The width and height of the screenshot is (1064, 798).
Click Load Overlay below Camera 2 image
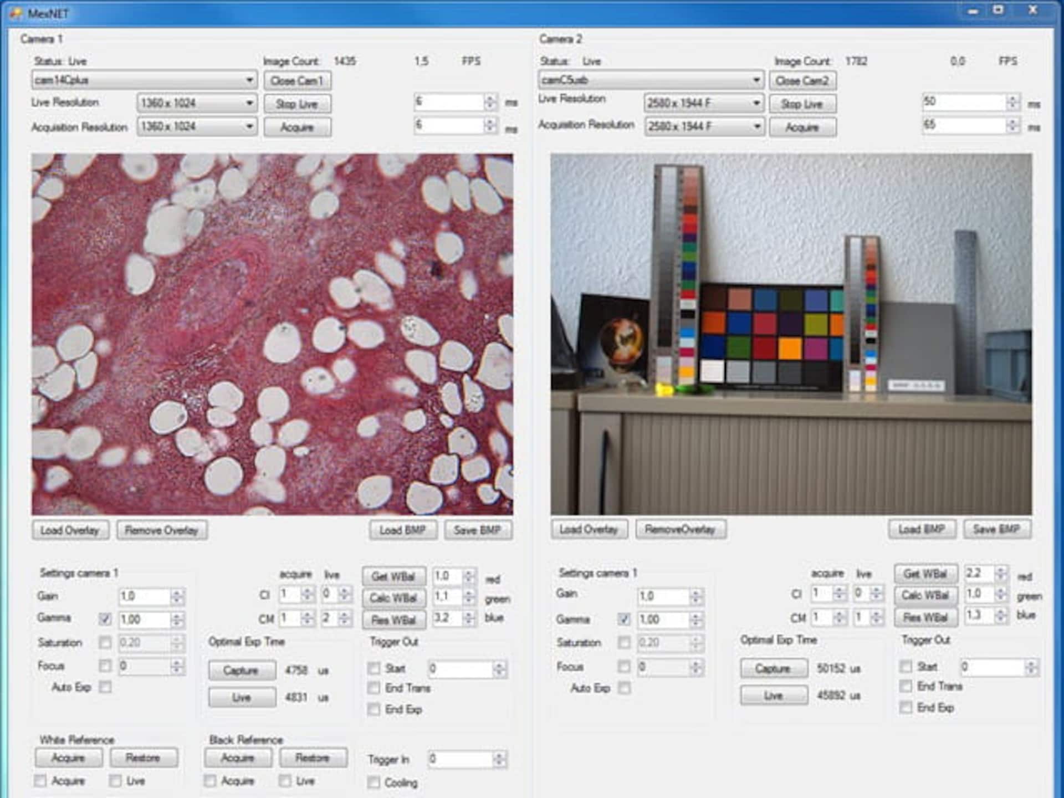(589, 529)
